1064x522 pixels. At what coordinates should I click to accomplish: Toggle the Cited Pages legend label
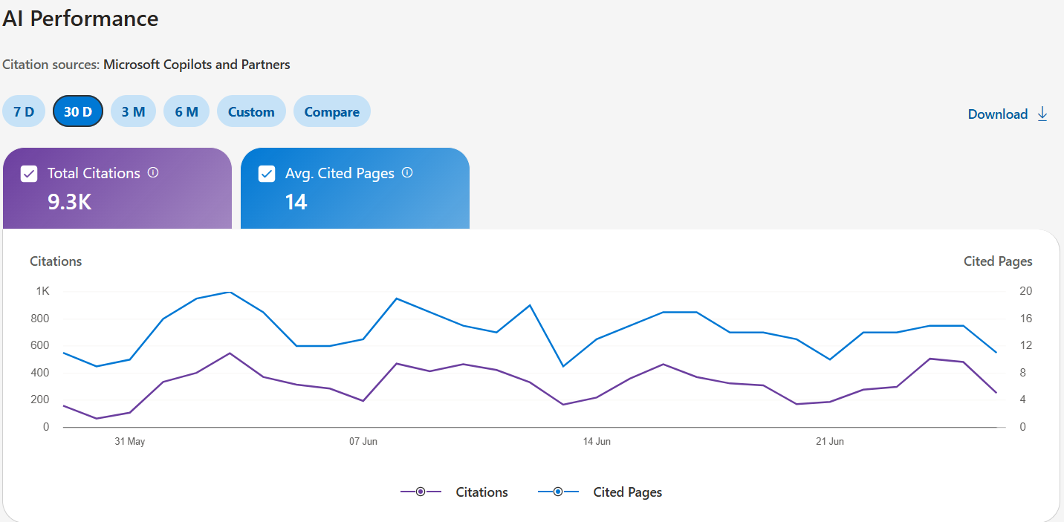point(628,492)
